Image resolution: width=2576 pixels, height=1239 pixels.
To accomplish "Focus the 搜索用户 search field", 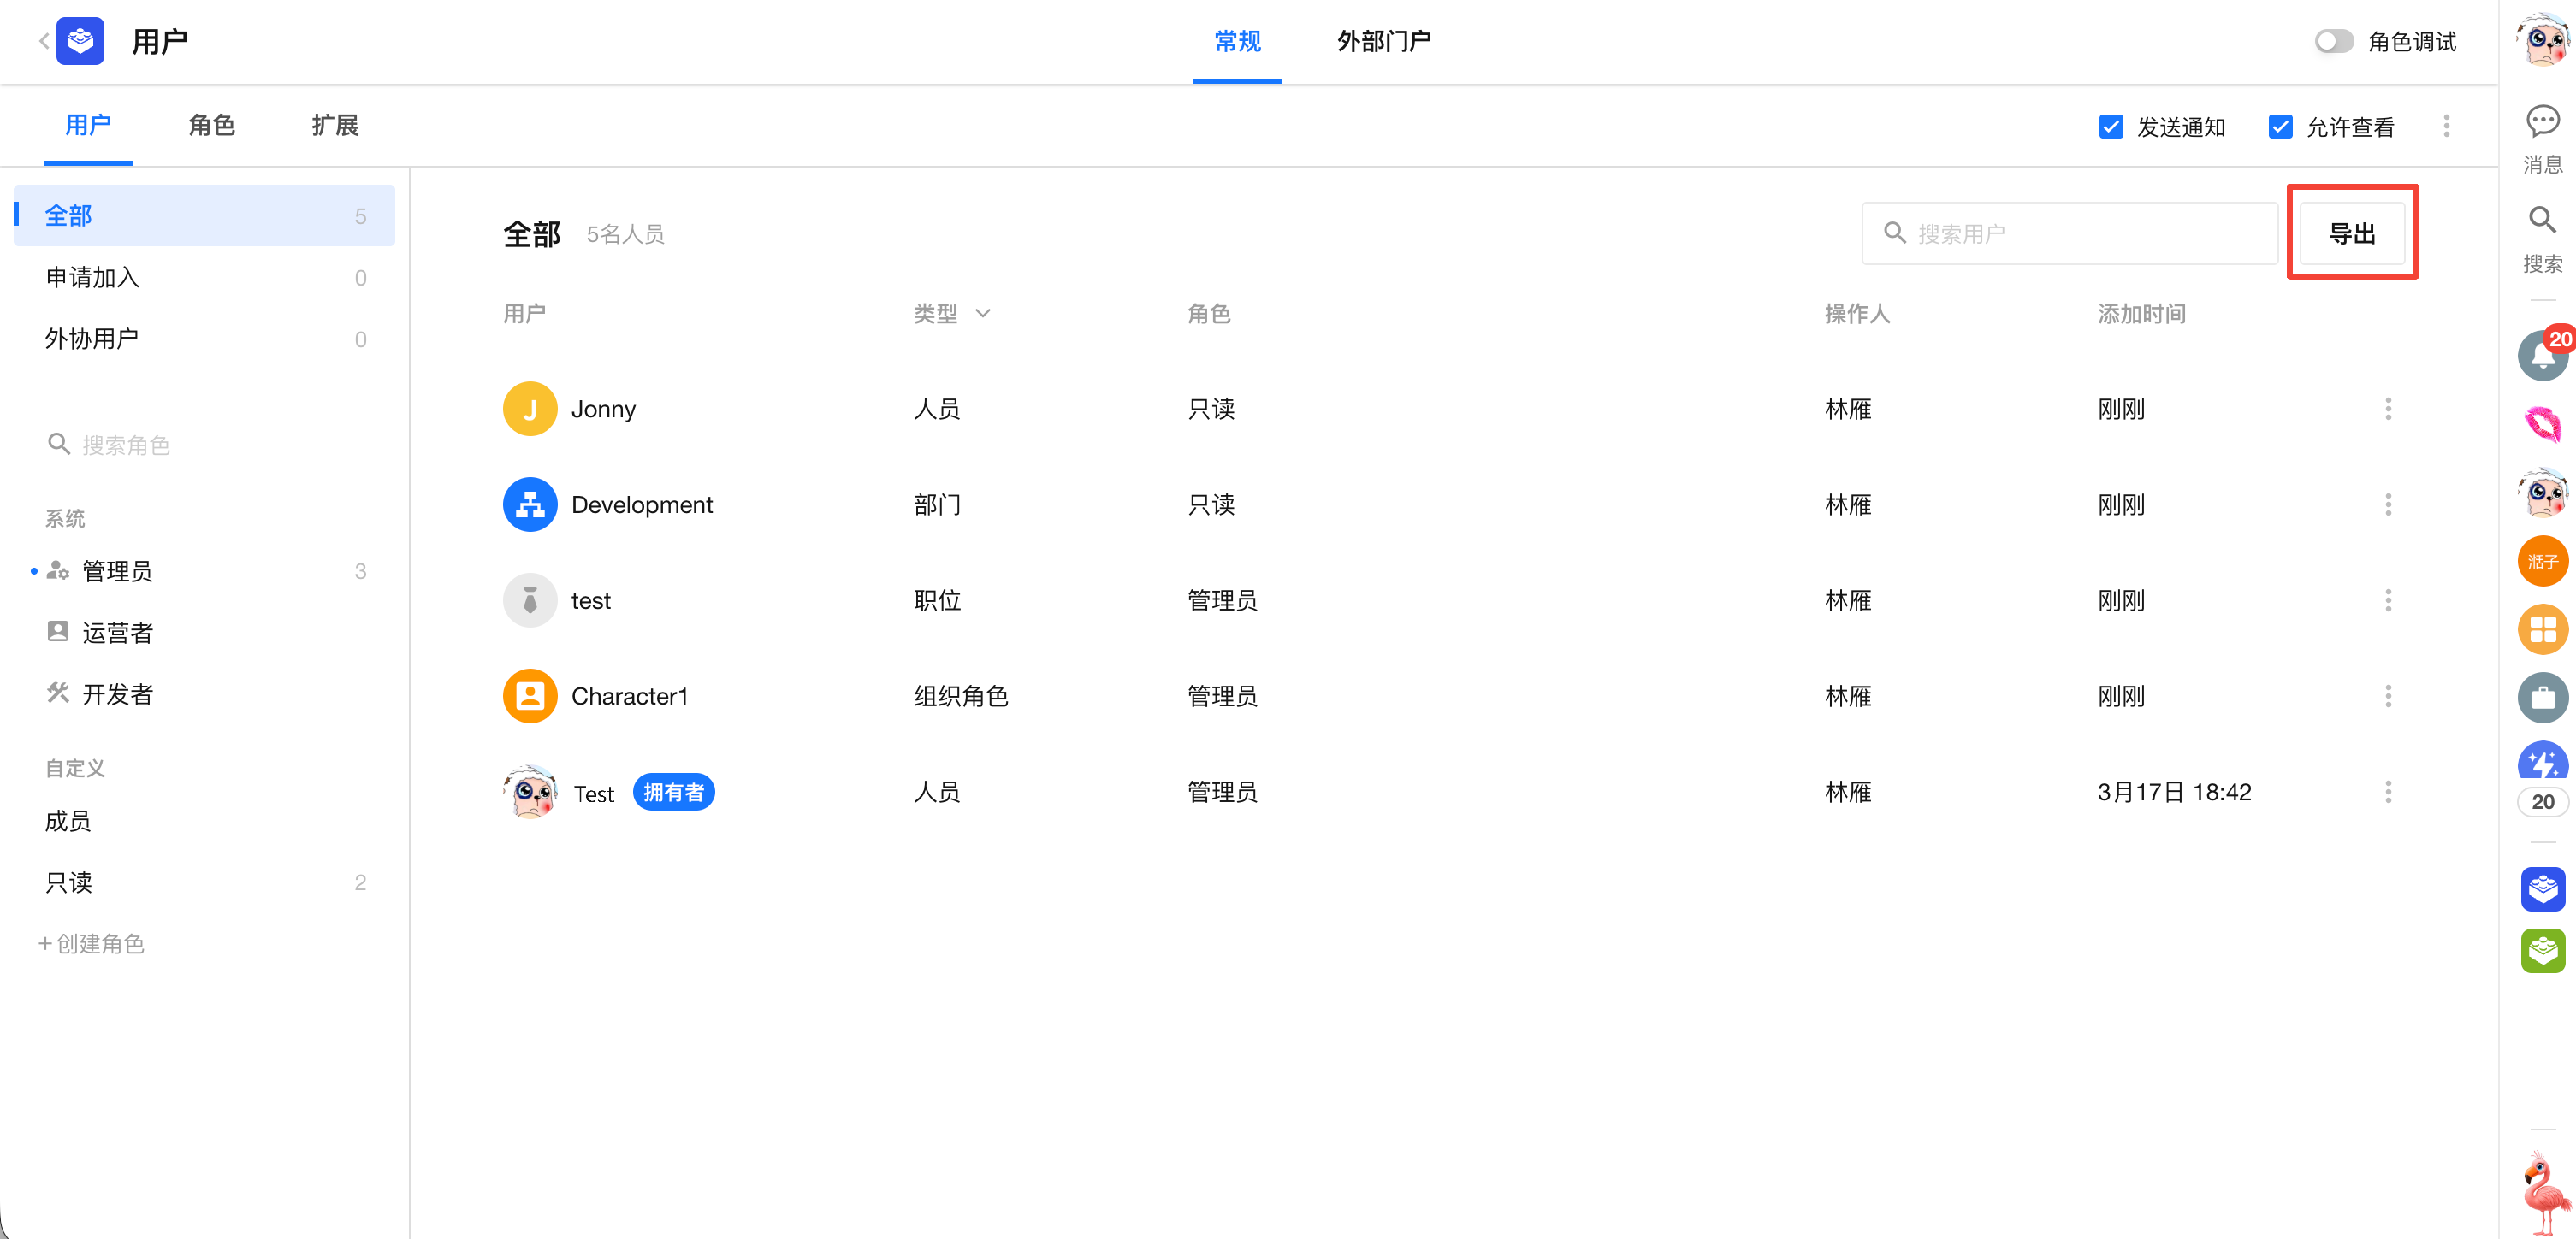I will pyautogui.click(x=2069, y=234).
